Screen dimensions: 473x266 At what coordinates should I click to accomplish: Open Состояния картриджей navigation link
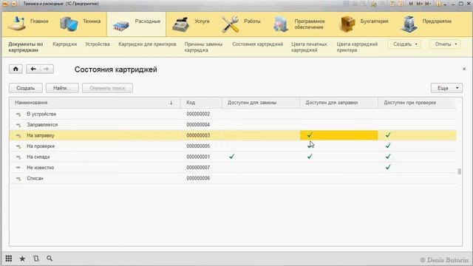(x=258, y=44)
